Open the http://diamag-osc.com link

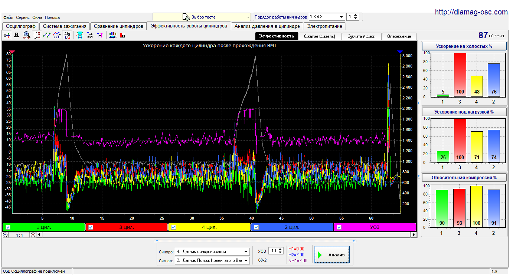point(471,12)
